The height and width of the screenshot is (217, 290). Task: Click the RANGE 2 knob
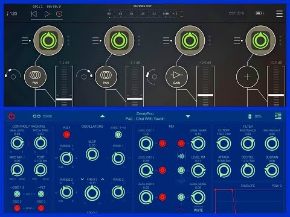tap(66, 192)
